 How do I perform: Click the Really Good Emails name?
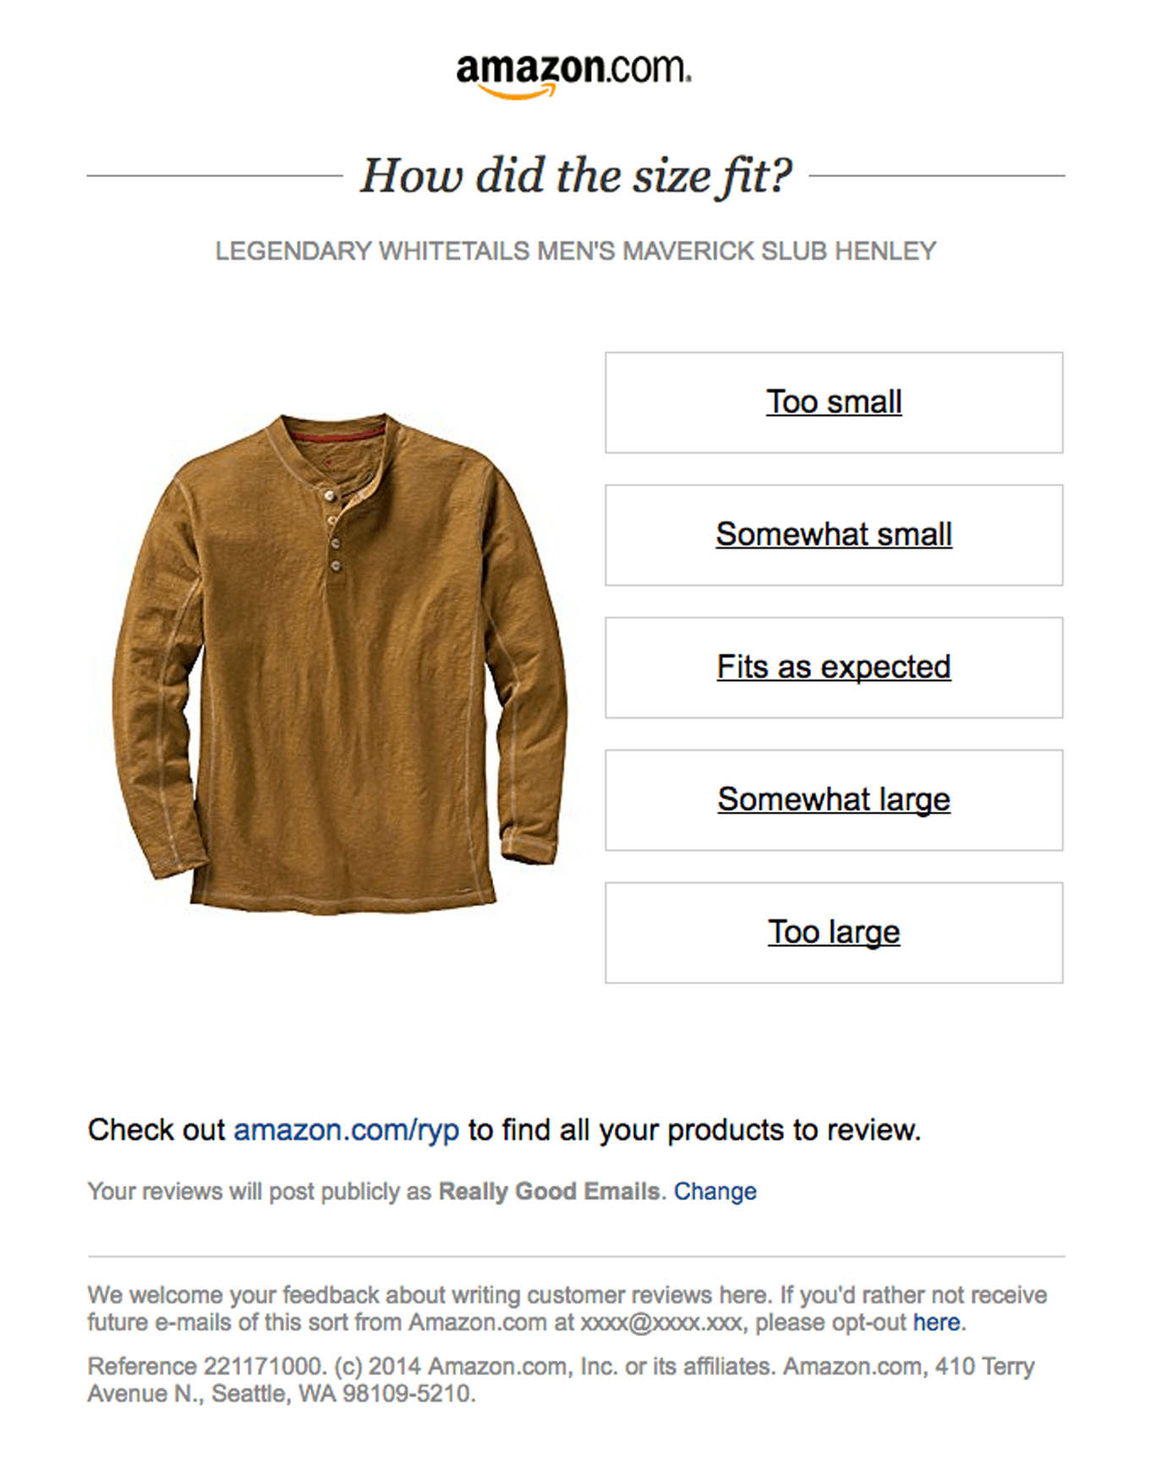(x=548, y=1192)
